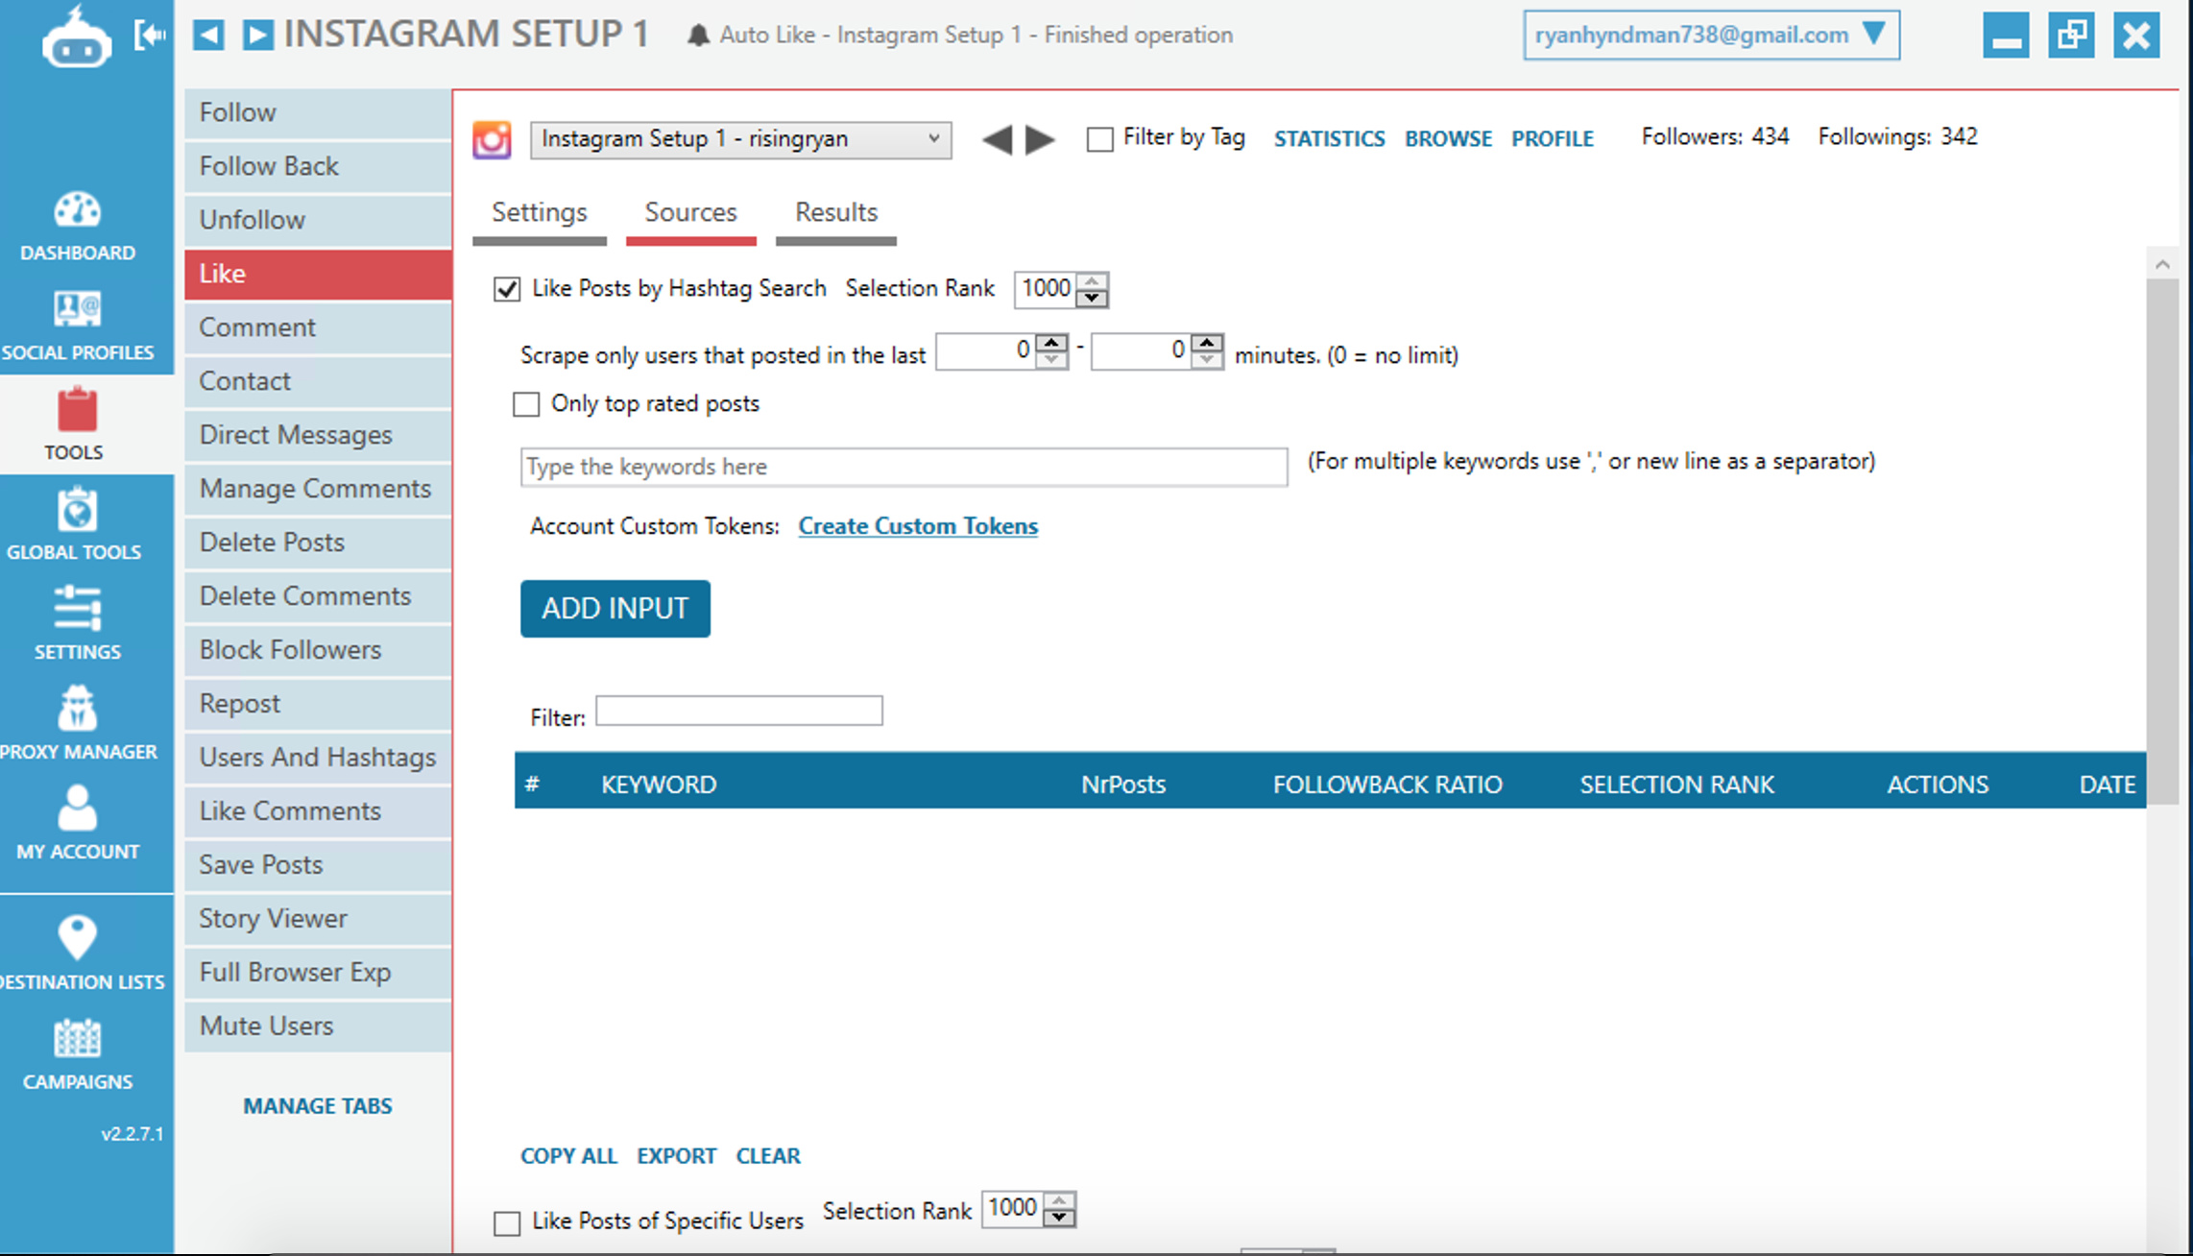The height and width of the screenshot is (1256, 2193).
Task: Select the Story Viewer tool
Action: coord(318,920)
